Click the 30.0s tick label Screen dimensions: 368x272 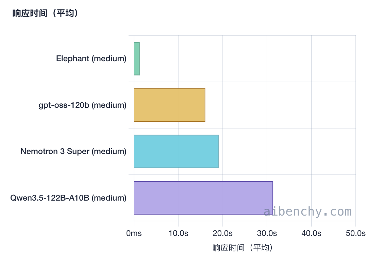[x=267, y=233]
